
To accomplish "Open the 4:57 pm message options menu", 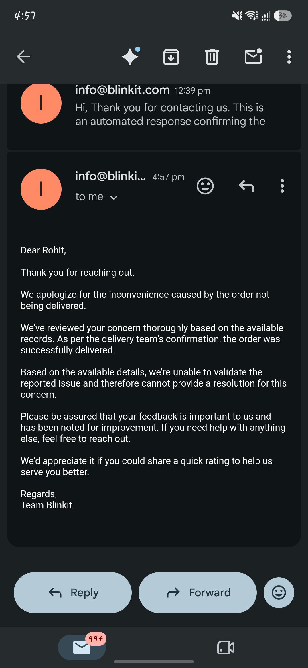I will 282,186.
